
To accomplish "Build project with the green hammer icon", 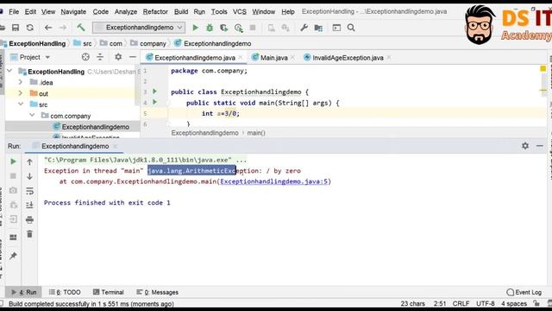I will tap(80, 28).
